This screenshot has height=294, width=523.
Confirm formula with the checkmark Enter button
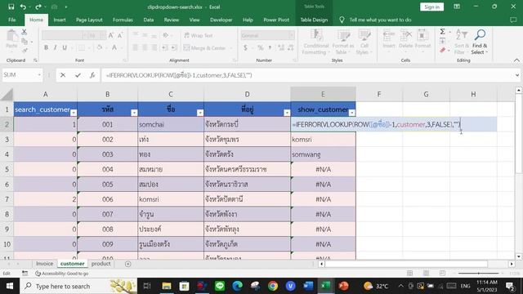pos(78,75)
